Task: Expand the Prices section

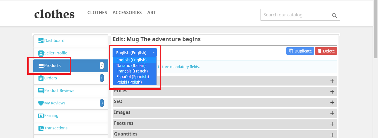Action: pyautogui.click(x=332, y=92)
